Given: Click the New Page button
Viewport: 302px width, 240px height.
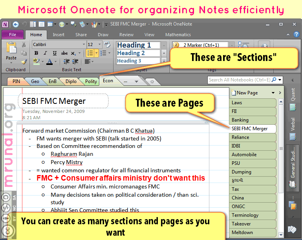Looking at the screenshot, I should tap(245, 93).
